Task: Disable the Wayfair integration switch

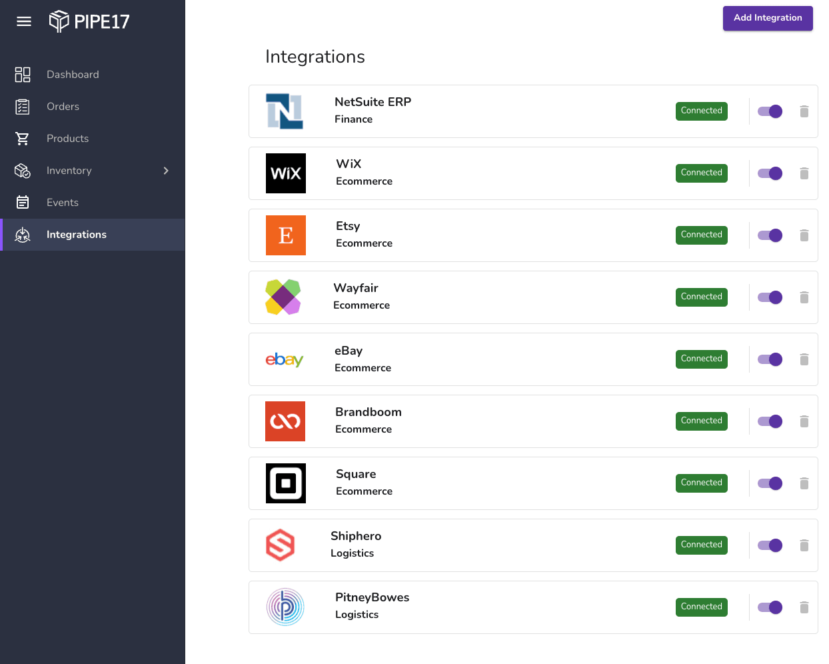Action: [x=770, y=297]
